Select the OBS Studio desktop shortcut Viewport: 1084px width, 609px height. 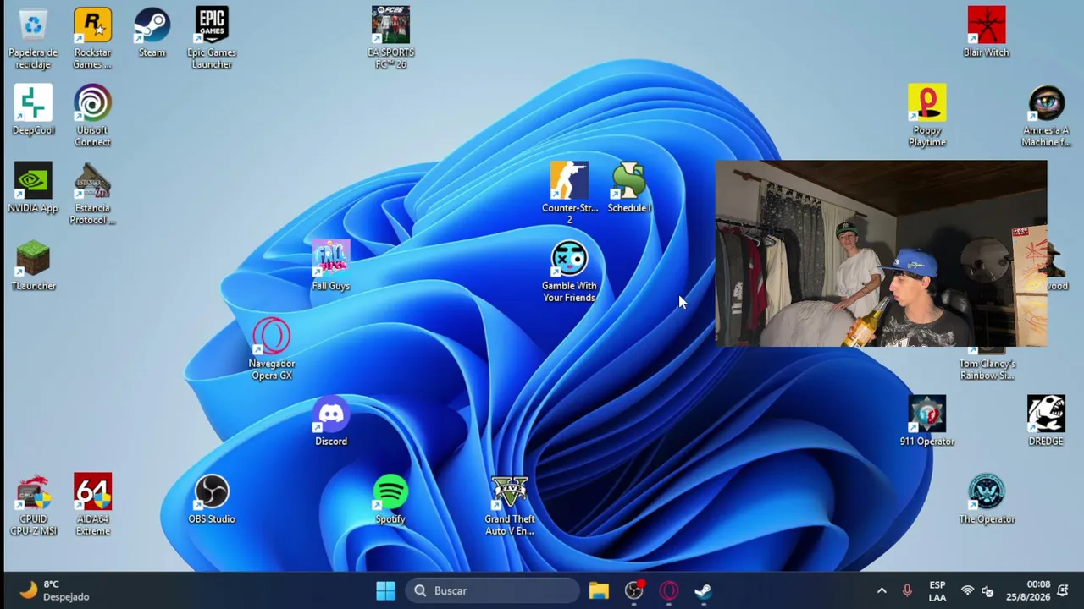click(x=212, y=500)
